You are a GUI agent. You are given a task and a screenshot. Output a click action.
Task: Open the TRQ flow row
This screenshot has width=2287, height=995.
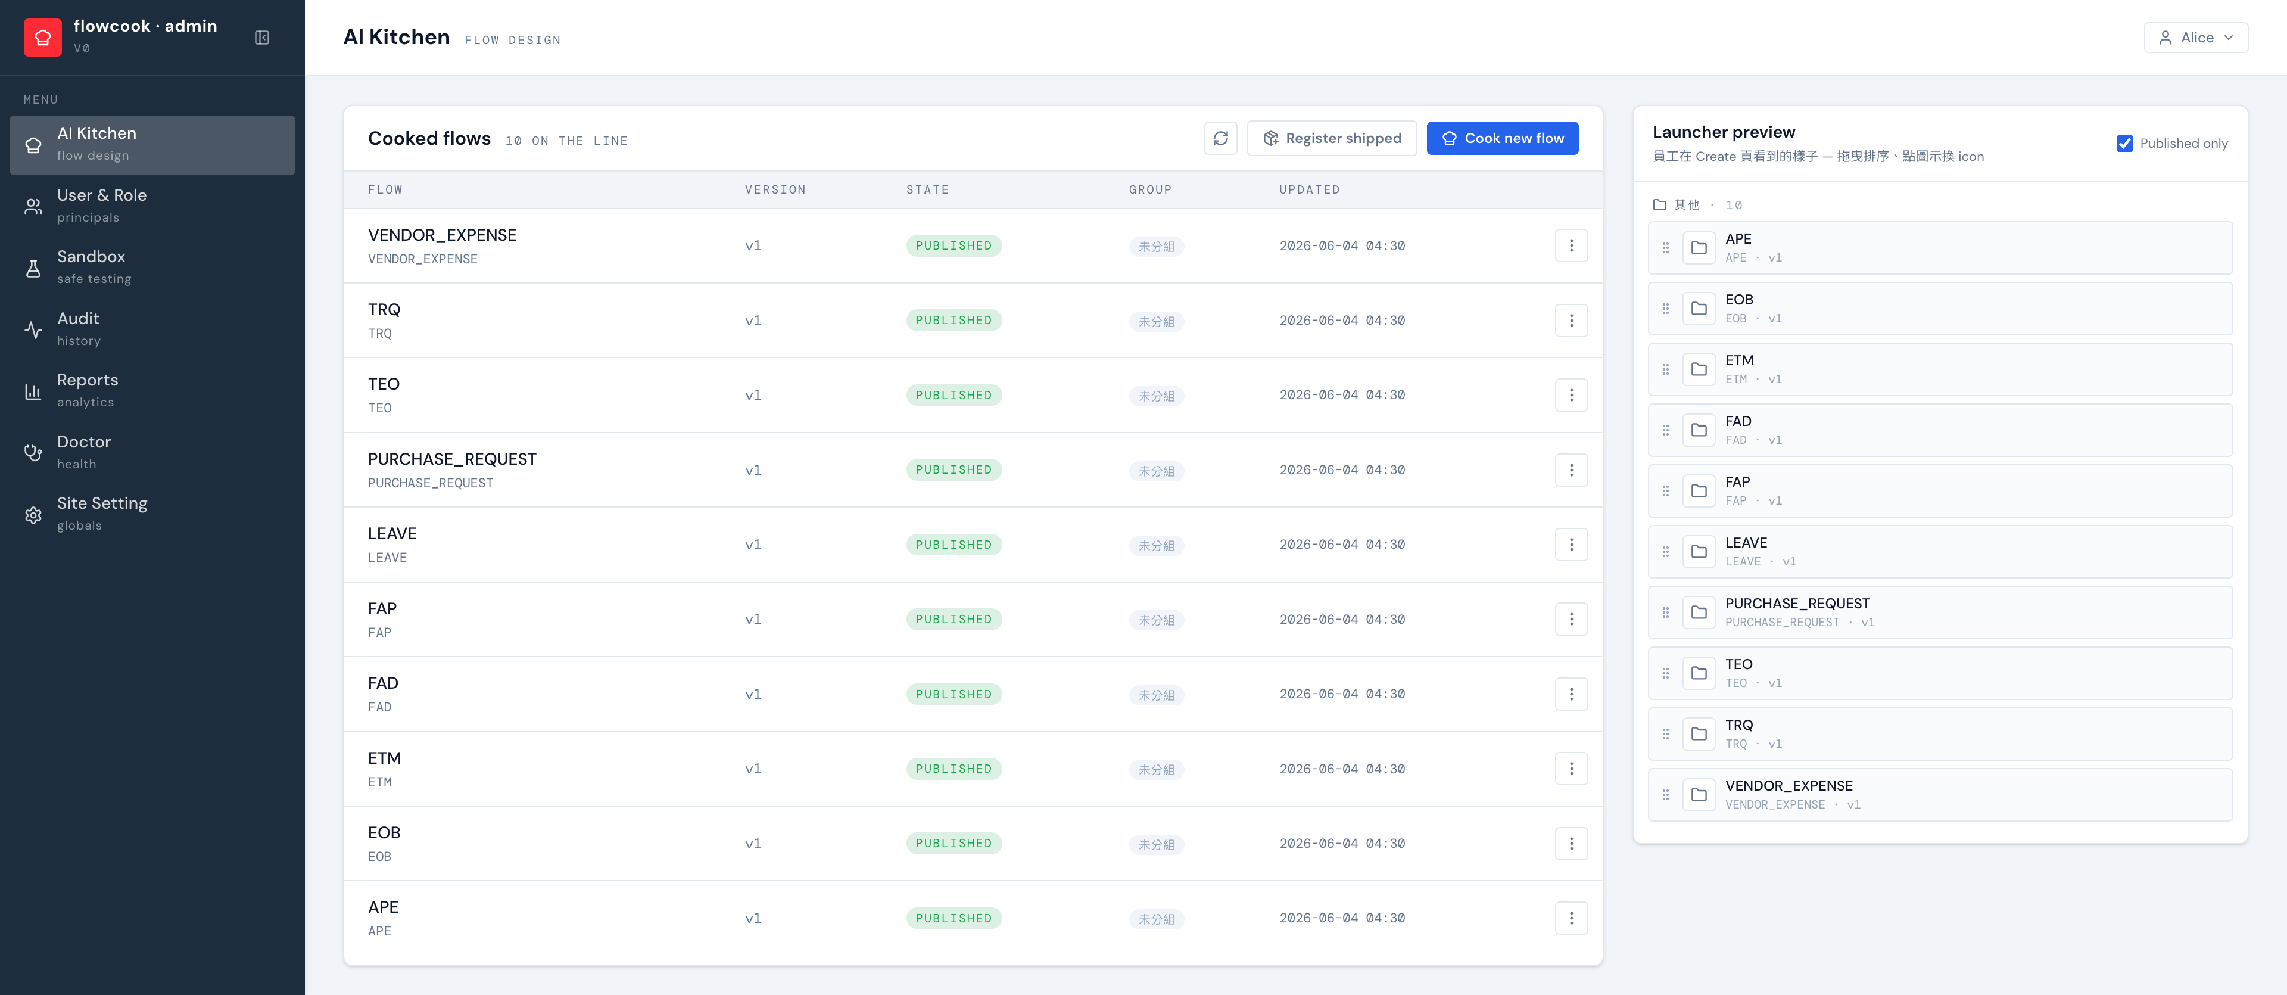[973, 321]
